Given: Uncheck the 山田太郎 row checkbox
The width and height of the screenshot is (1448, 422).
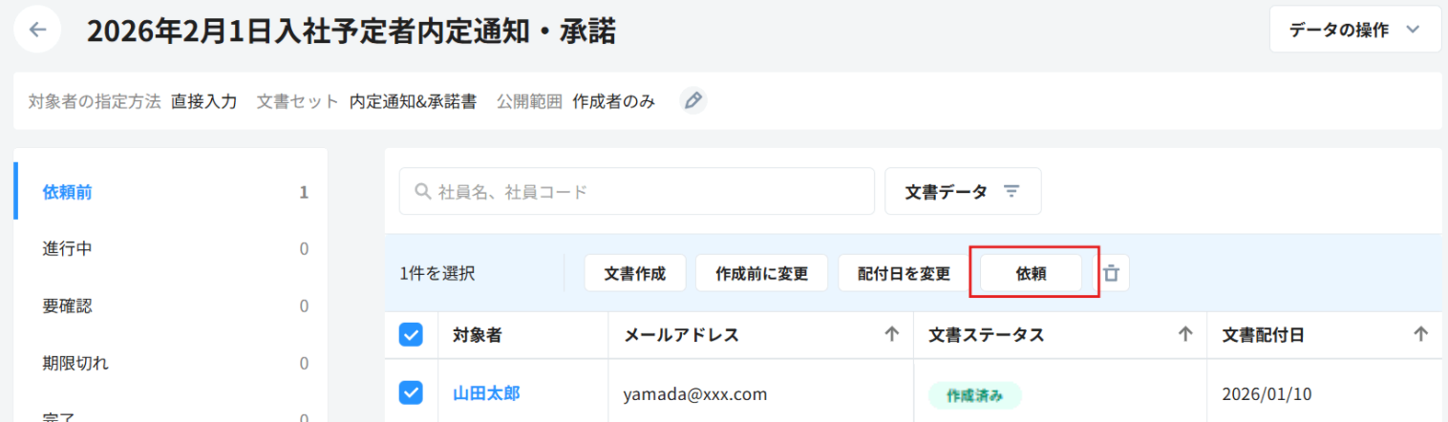Looking at the screenshot, I should (x=411, y=392).
